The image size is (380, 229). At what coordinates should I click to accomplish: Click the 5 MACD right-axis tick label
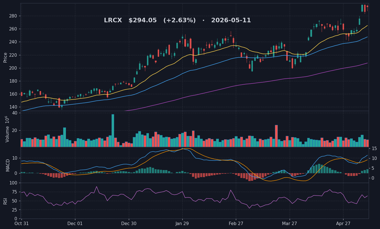[x=373, y=168]
